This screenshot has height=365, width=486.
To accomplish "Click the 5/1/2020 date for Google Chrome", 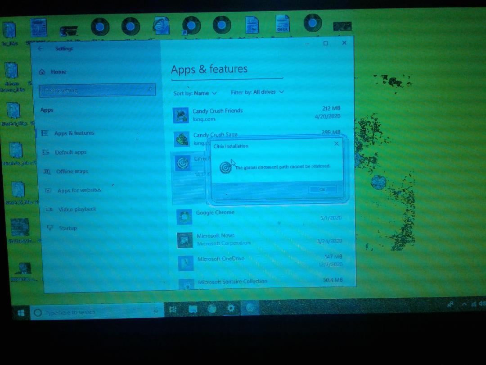I will point(331,218).
